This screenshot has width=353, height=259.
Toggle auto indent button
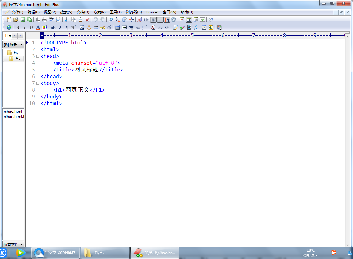160,20
